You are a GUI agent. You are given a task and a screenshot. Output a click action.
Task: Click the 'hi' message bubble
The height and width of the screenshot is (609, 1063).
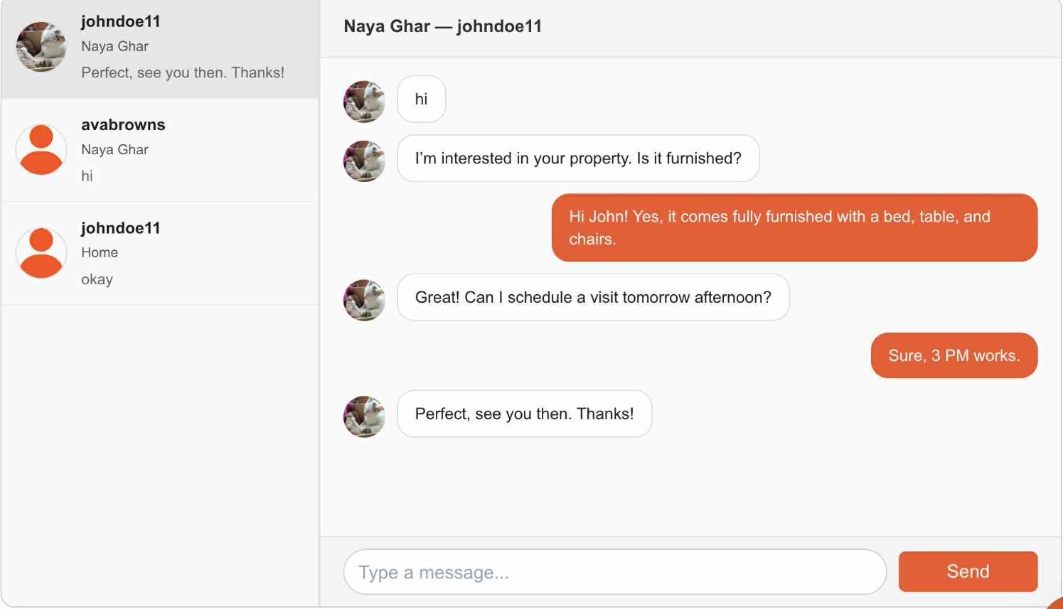422,99
